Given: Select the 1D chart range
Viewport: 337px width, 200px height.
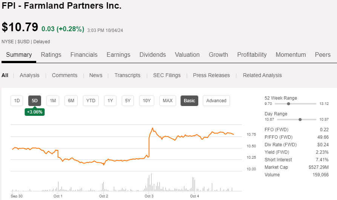Looking at the screenshot, I should (x=17, y=100).
